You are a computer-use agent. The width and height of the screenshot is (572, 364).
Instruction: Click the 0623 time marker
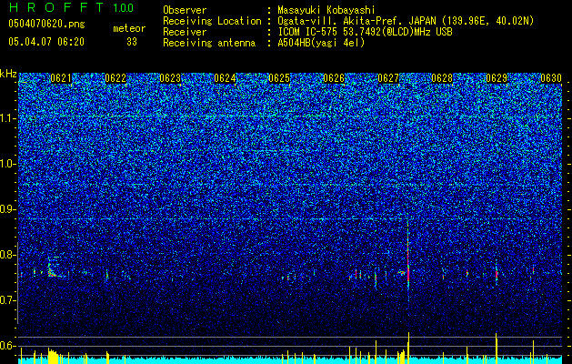(170, 78)
